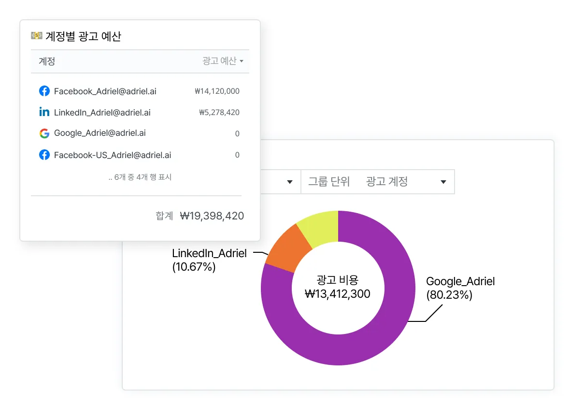Click the ₩14,120,000 budget value
This screenshot has width=570, height=406.
[217, 91]
